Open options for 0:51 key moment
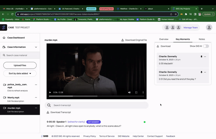The width and height of the screenshot is (216, 139). coord(205,72)
